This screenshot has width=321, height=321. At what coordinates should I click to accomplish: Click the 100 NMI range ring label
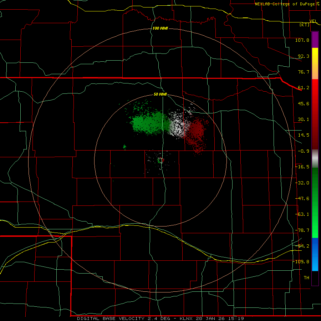coord(160,28)
